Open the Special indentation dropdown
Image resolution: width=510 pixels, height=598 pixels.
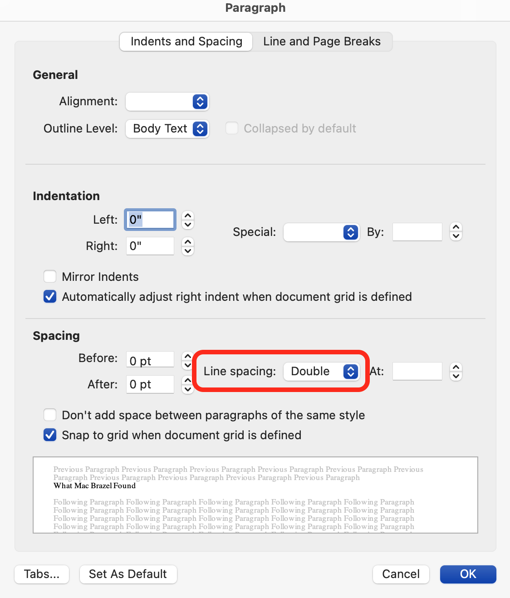(321, 232)
